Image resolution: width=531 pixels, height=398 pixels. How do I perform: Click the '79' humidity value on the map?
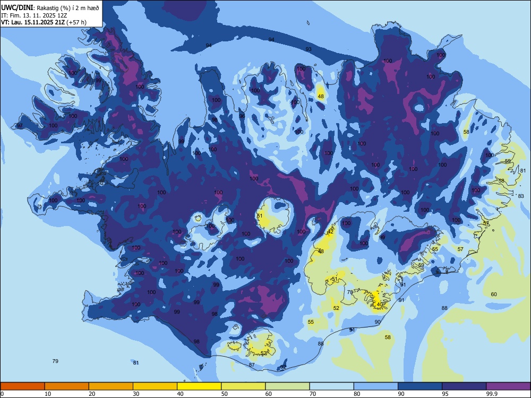55,361
